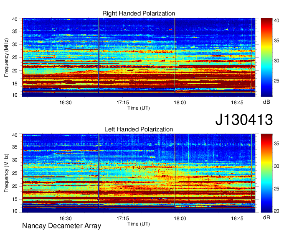Click the 25 MHz tick on top plot
This screenshot has height=231, width=284.
tap(15, 57)
